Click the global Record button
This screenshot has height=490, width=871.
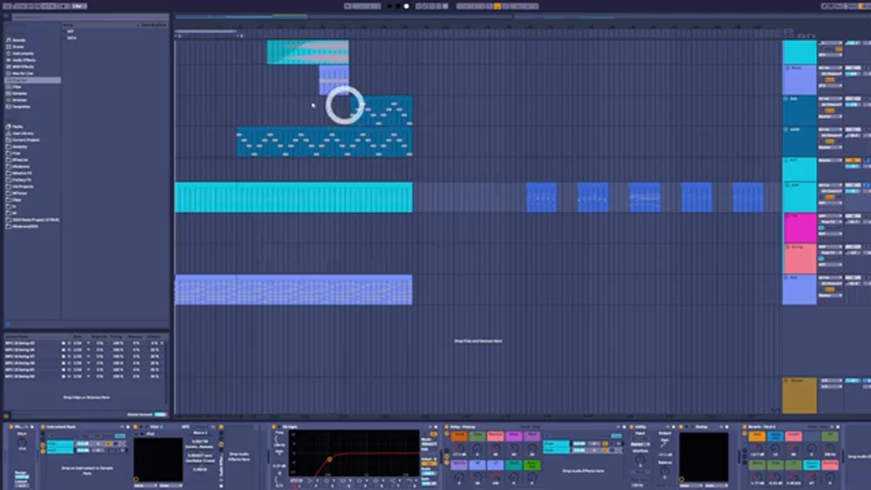[x=406, y=6]
